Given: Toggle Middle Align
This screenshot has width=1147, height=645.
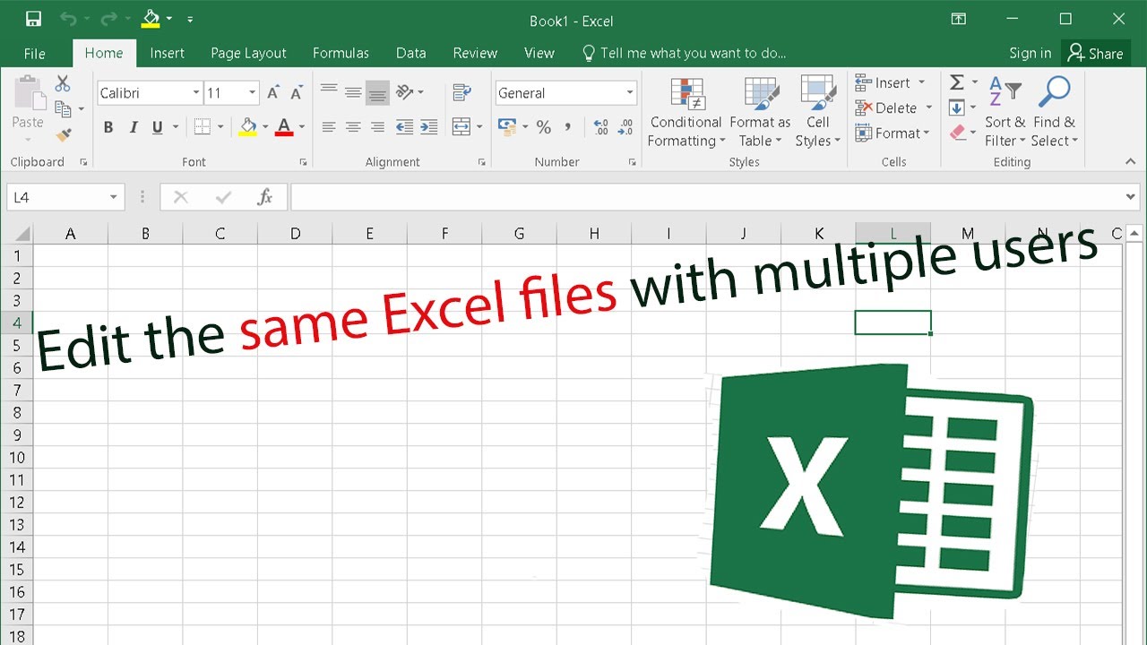Looking at the screenshot, I should pos(353,92).
